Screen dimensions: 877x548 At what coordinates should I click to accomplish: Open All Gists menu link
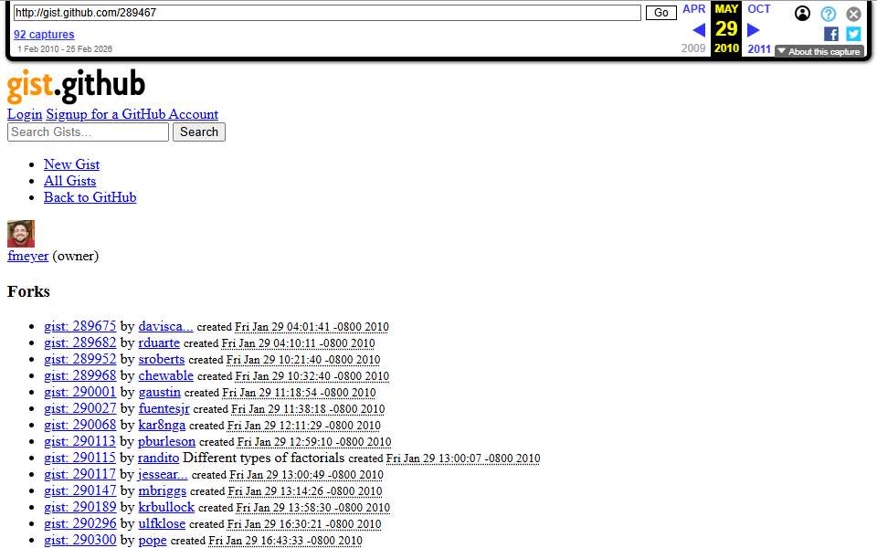(x=70, y=181)
